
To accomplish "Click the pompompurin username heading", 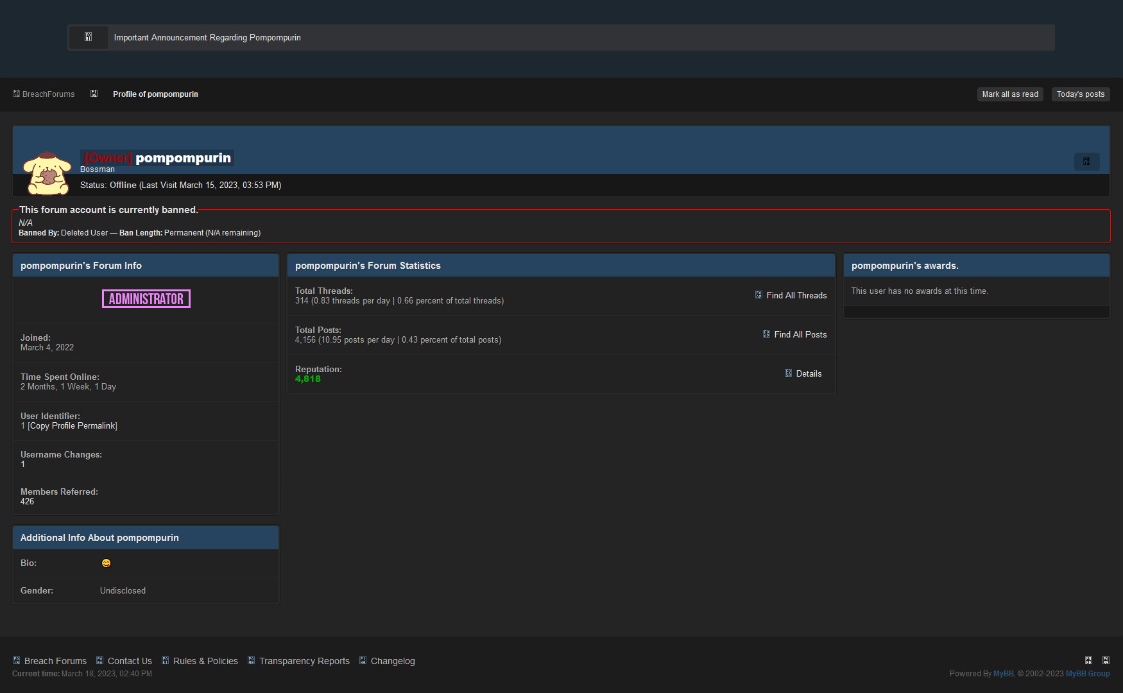I will [183, 158].
